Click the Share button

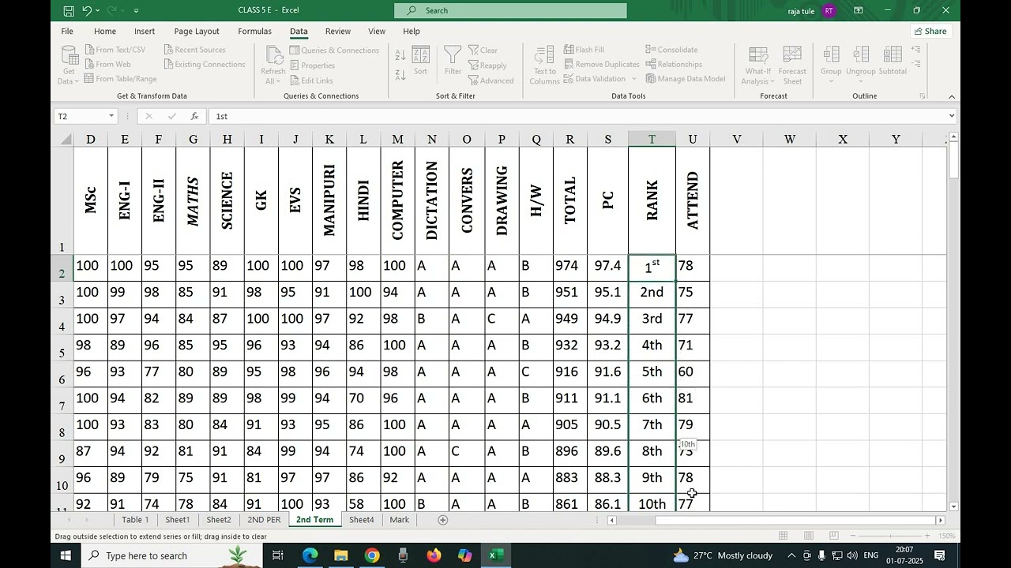[x=930, y=31]
